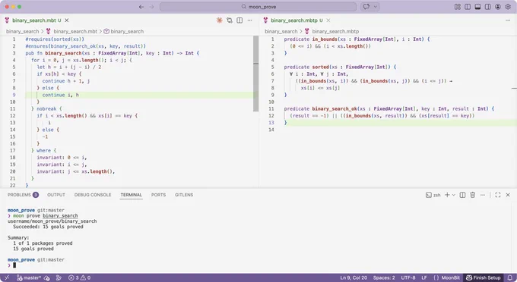Close the bottom panel
The image size is (517, 282).
[x=508, y=195]
